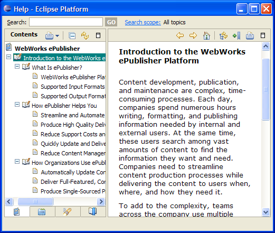
Task: Select Introduction to the WebWorks topic
Action: 64,58
